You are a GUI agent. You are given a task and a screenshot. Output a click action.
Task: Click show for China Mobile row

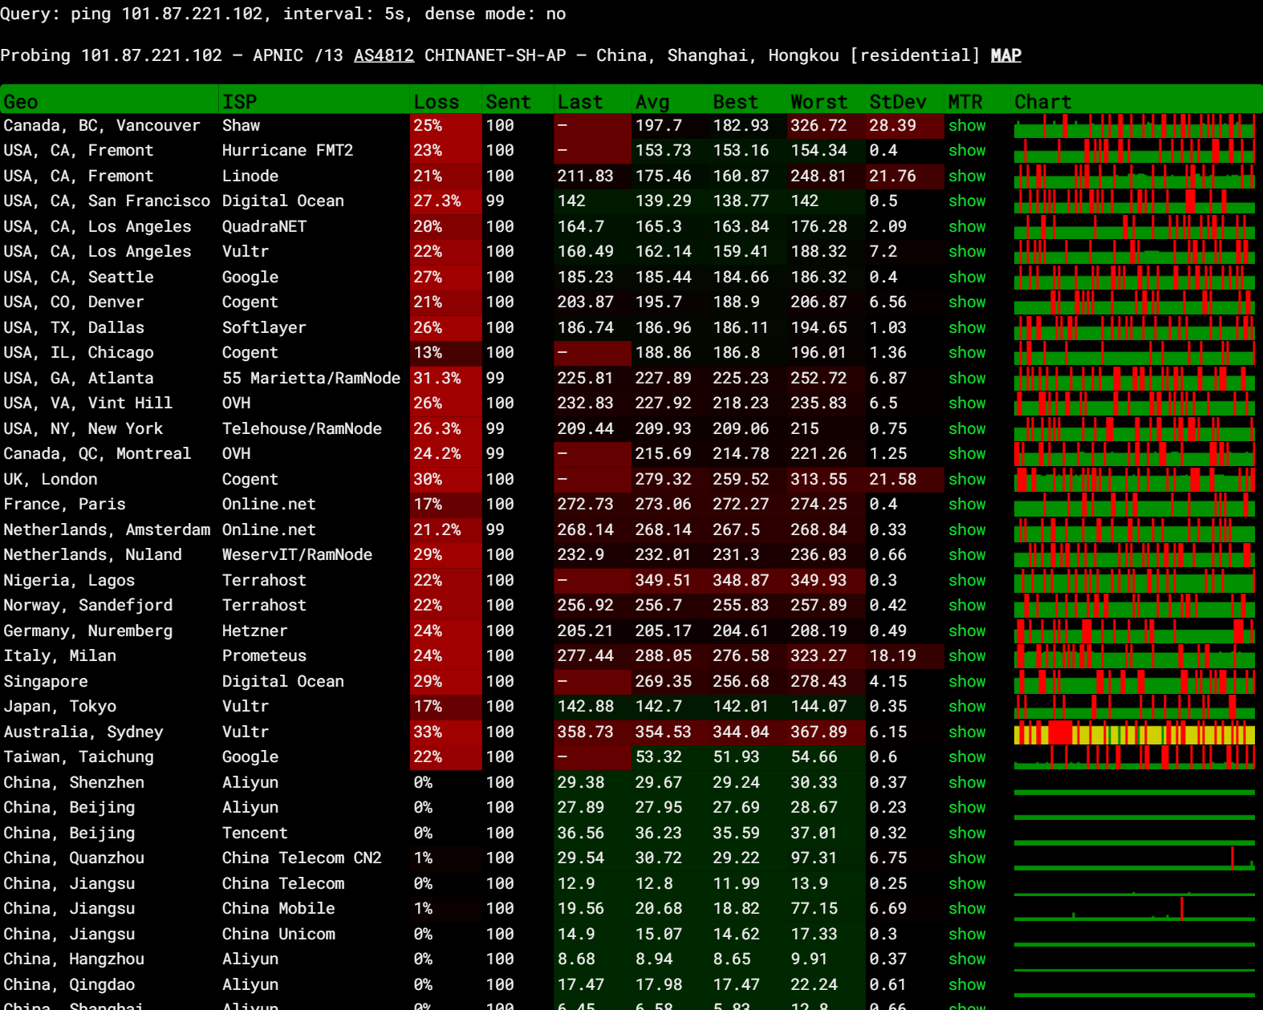[x=967, y=909]
